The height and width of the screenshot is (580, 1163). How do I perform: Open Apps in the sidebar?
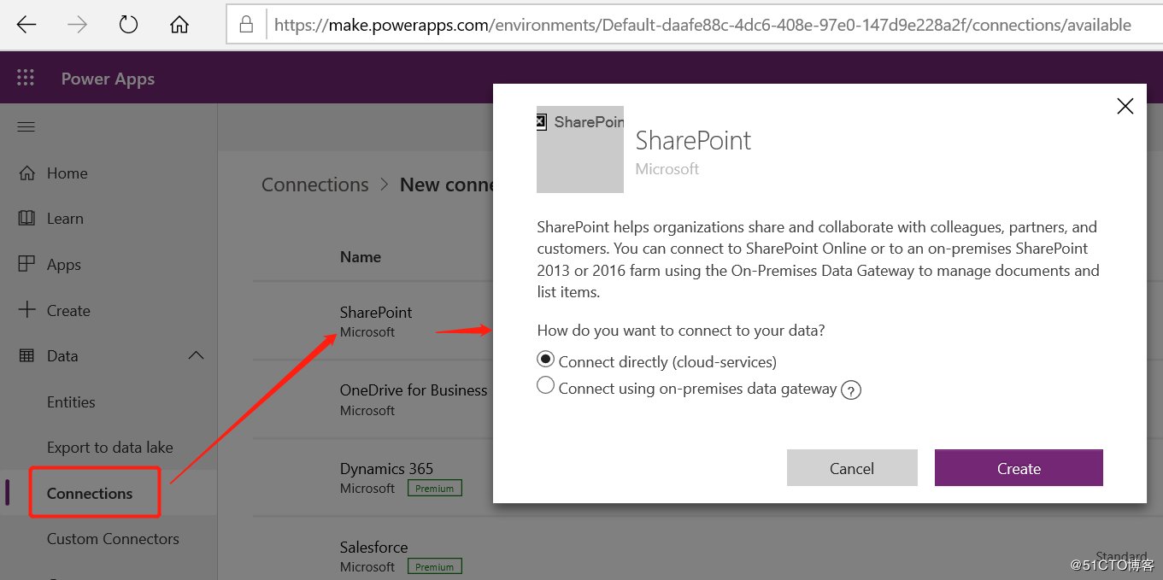[x=64, y=265]
